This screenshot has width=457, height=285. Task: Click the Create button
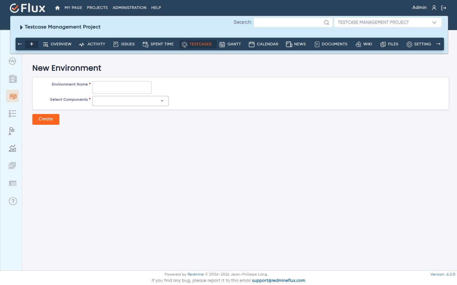click(x=46, y=119)
